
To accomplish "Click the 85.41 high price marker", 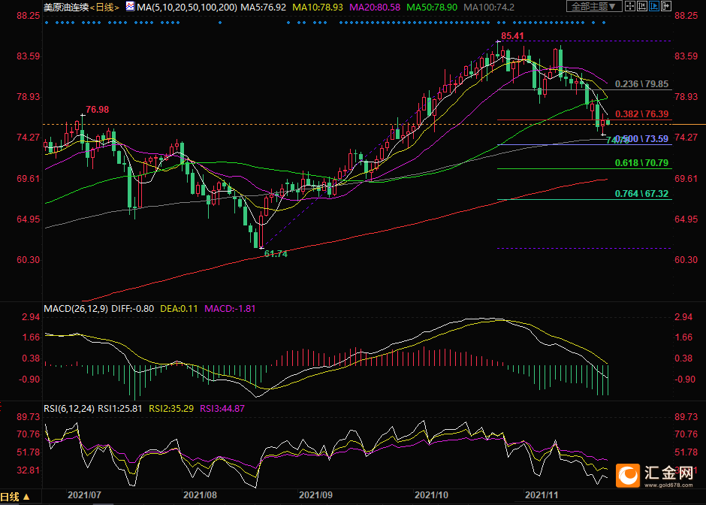I will [512, 35].
